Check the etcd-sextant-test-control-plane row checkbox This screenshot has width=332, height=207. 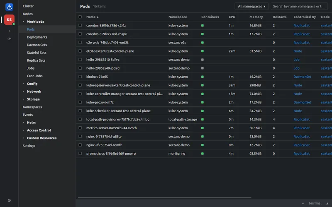point(80,51)
